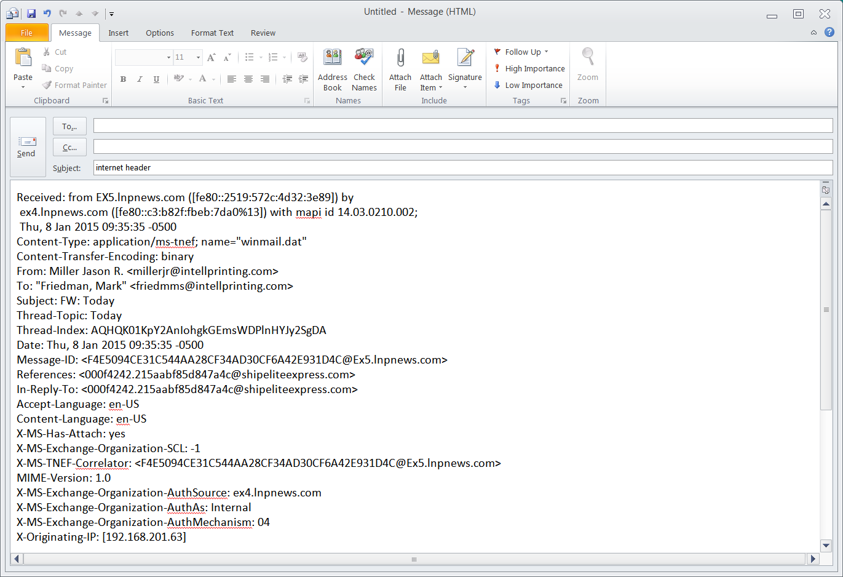Viewport: 843px width, 577px height.
Task: Toggle bold formatting
Action: 123,79
